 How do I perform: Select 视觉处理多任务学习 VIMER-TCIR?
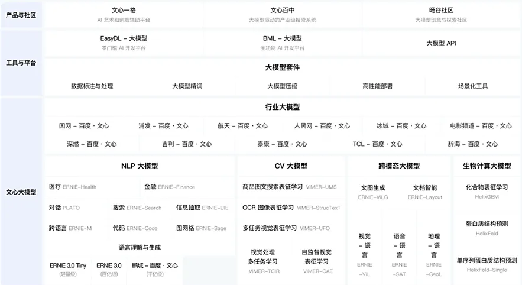coord(263,261)
